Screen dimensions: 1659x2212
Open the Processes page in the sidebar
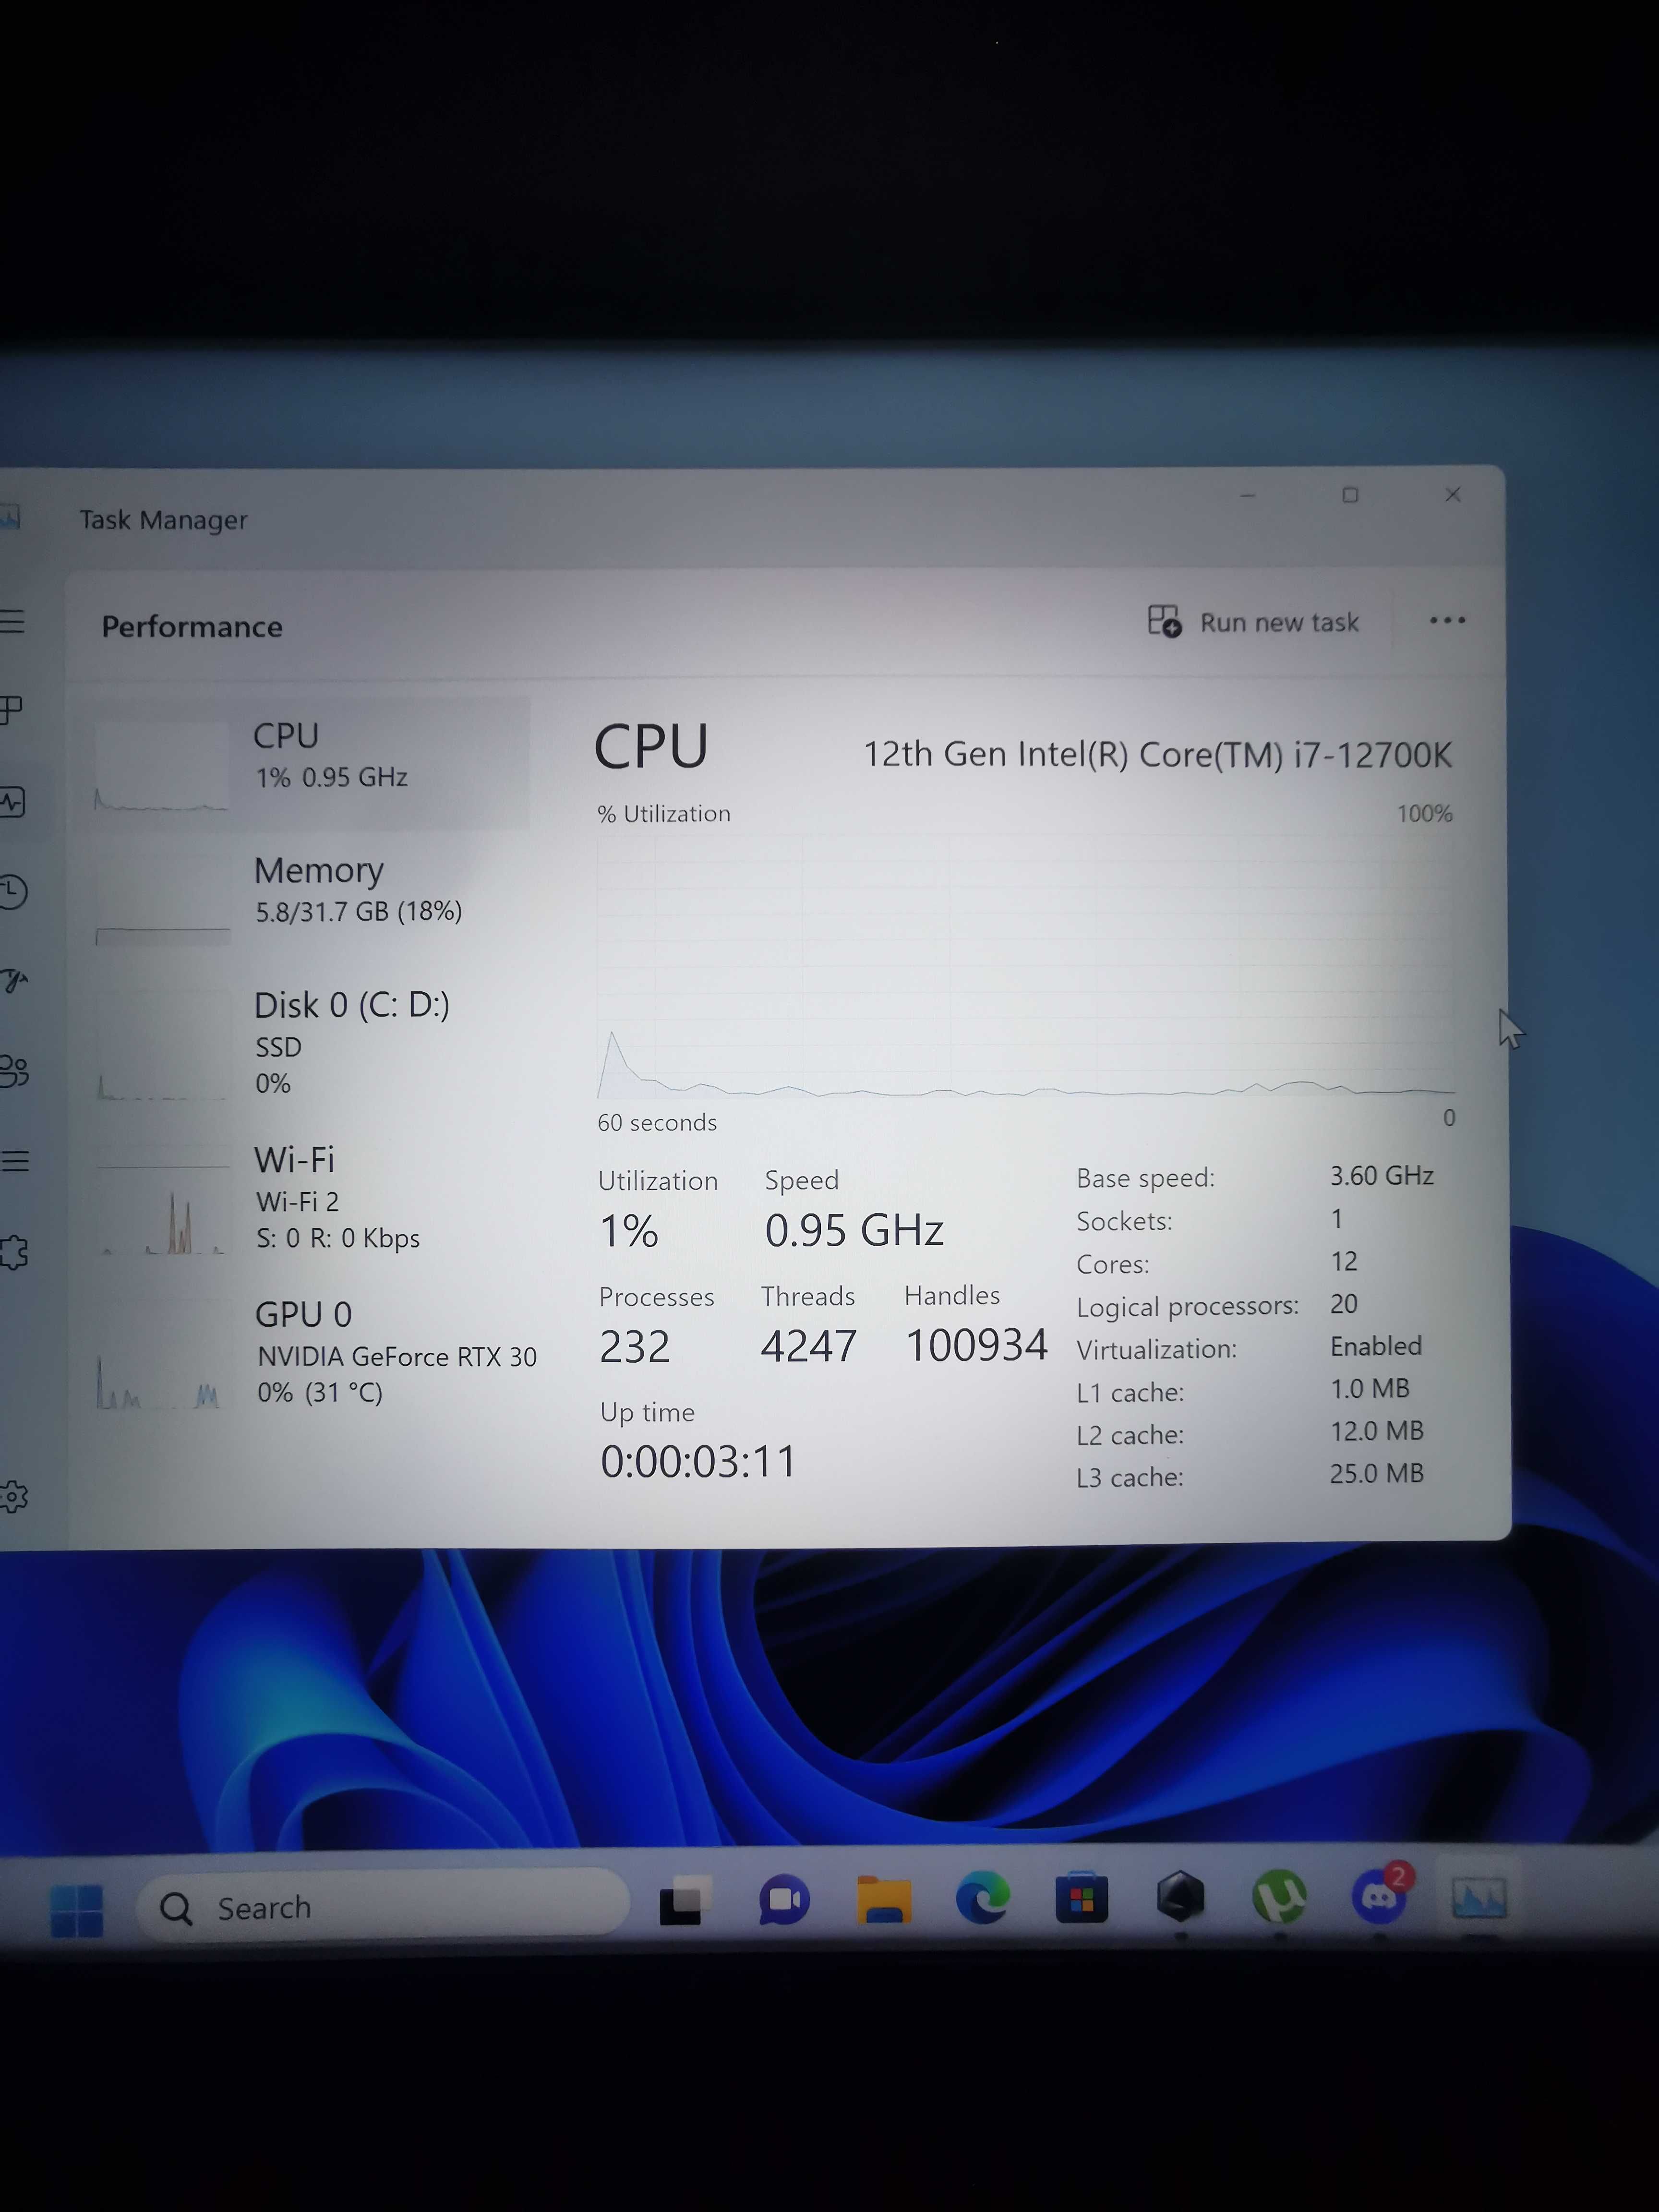10,710
